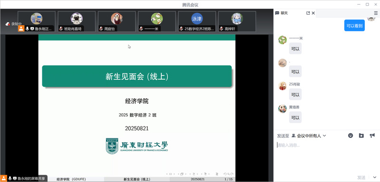Click the slide title 新生见面会 (线上)

point(137,76)
